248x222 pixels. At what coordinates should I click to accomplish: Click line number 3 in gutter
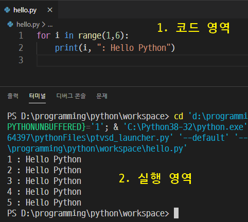point(21,60)
